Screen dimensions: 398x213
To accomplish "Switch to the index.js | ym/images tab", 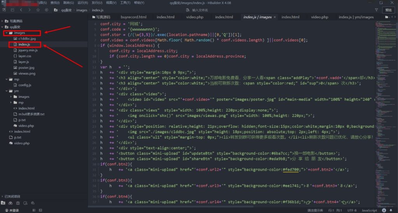I will 356,17.
